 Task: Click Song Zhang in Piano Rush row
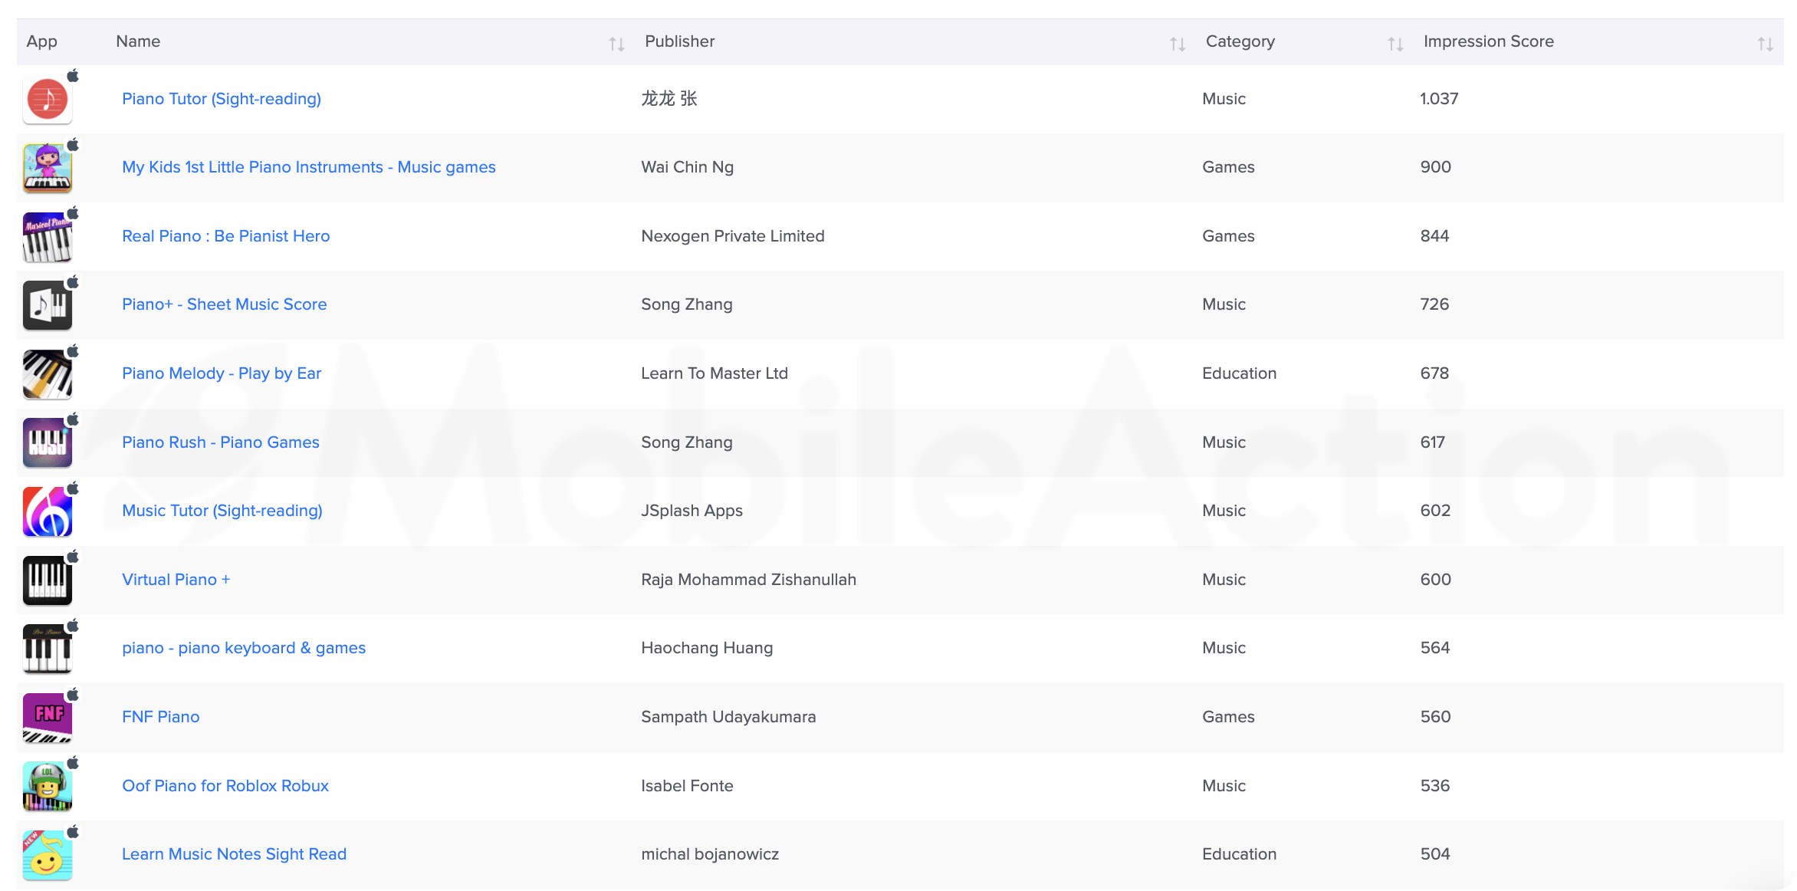coord(687,442)
